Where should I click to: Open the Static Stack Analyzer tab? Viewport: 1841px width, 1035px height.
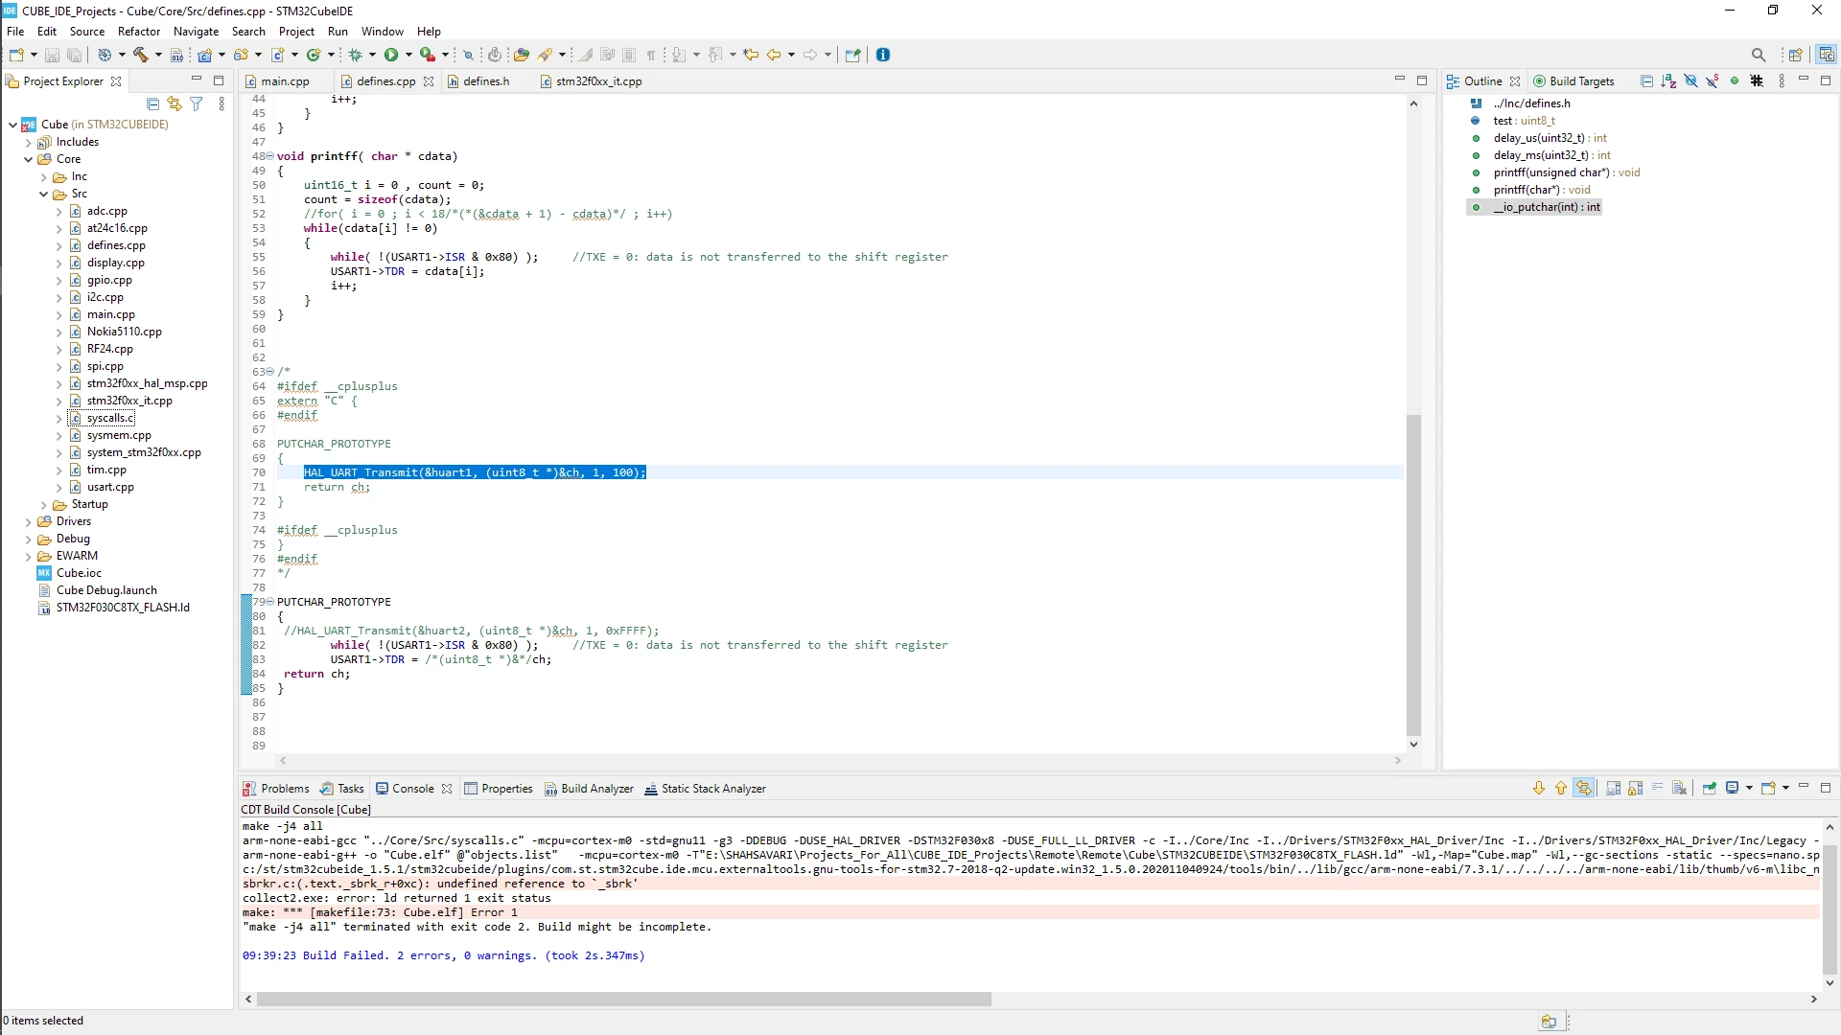[x=705, y=789]
